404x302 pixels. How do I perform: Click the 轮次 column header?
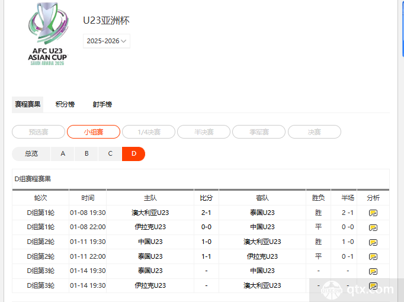[x=40, y=198]
